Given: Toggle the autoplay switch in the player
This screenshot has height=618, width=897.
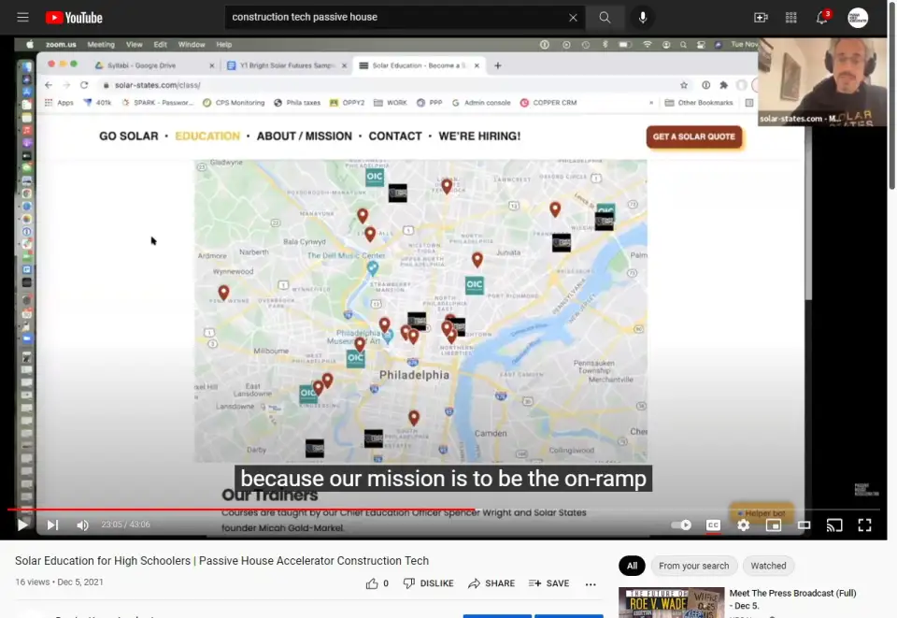Looking at the screenshot, I should [x=682, y=525].
